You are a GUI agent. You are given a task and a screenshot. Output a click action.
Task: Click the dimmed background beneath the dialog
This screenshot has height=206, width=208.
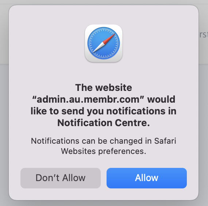[x=104, y=203]
